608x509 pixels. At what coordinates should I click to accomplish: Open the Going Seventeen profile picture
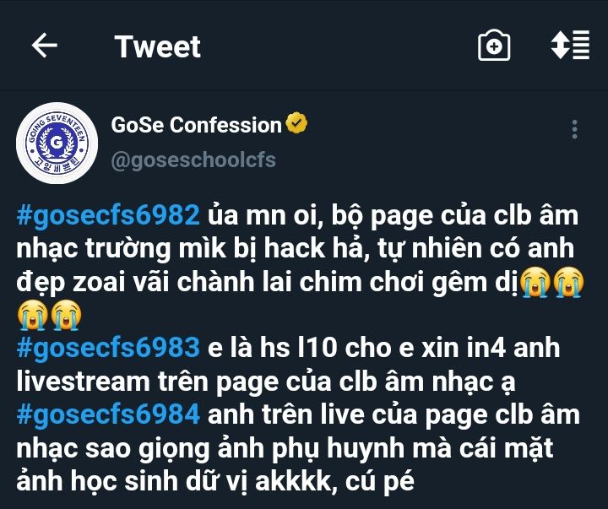pyautogui.click(x=57, y=143)
